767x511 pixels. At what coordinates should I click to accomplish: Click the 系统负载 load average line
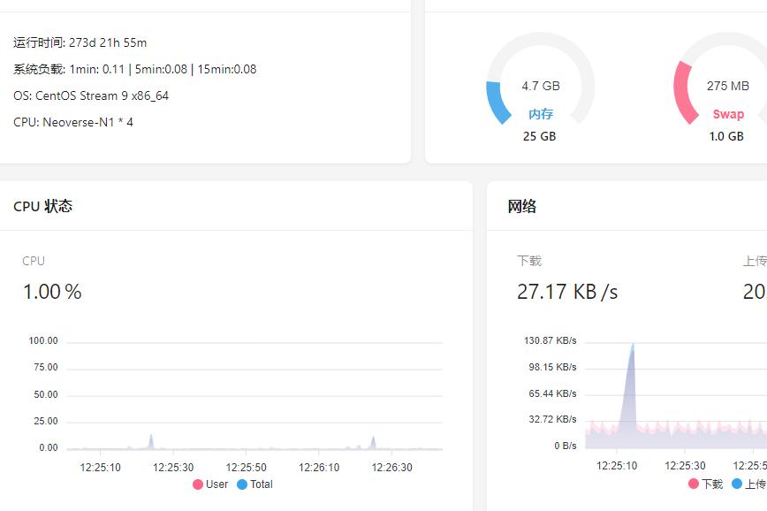135,69
